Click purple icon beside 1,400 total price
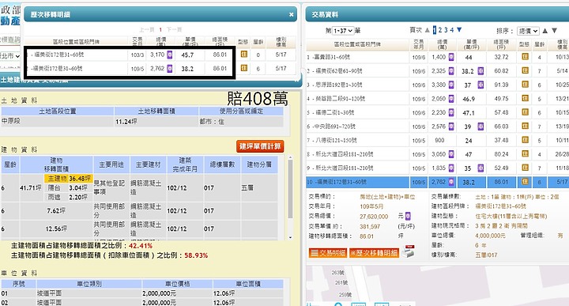 (451, 57)
